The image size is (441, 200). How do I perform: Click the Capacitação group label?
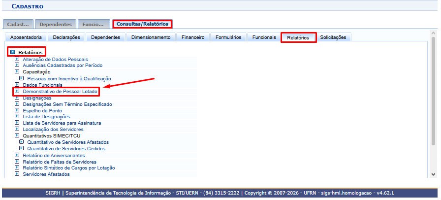point(36,72)
